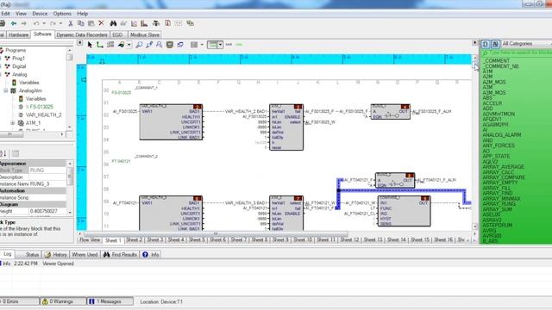Click the 0 Errors status button

(18, 301)
